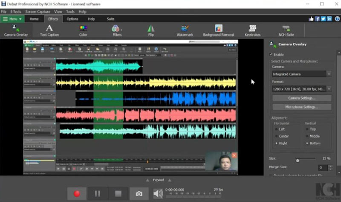Open the Camera Overlay effect

16,31
